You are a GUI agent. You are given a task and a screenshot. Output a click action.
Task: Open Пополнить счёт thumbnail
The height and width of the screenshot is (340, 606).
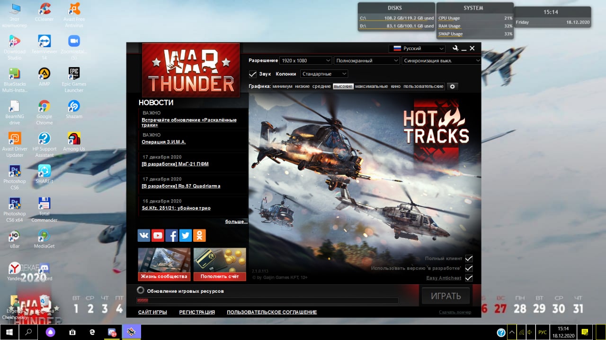click(x=220, y=264)
